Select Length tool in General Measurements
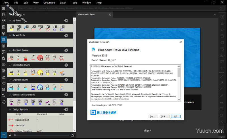 pos(11,102)
